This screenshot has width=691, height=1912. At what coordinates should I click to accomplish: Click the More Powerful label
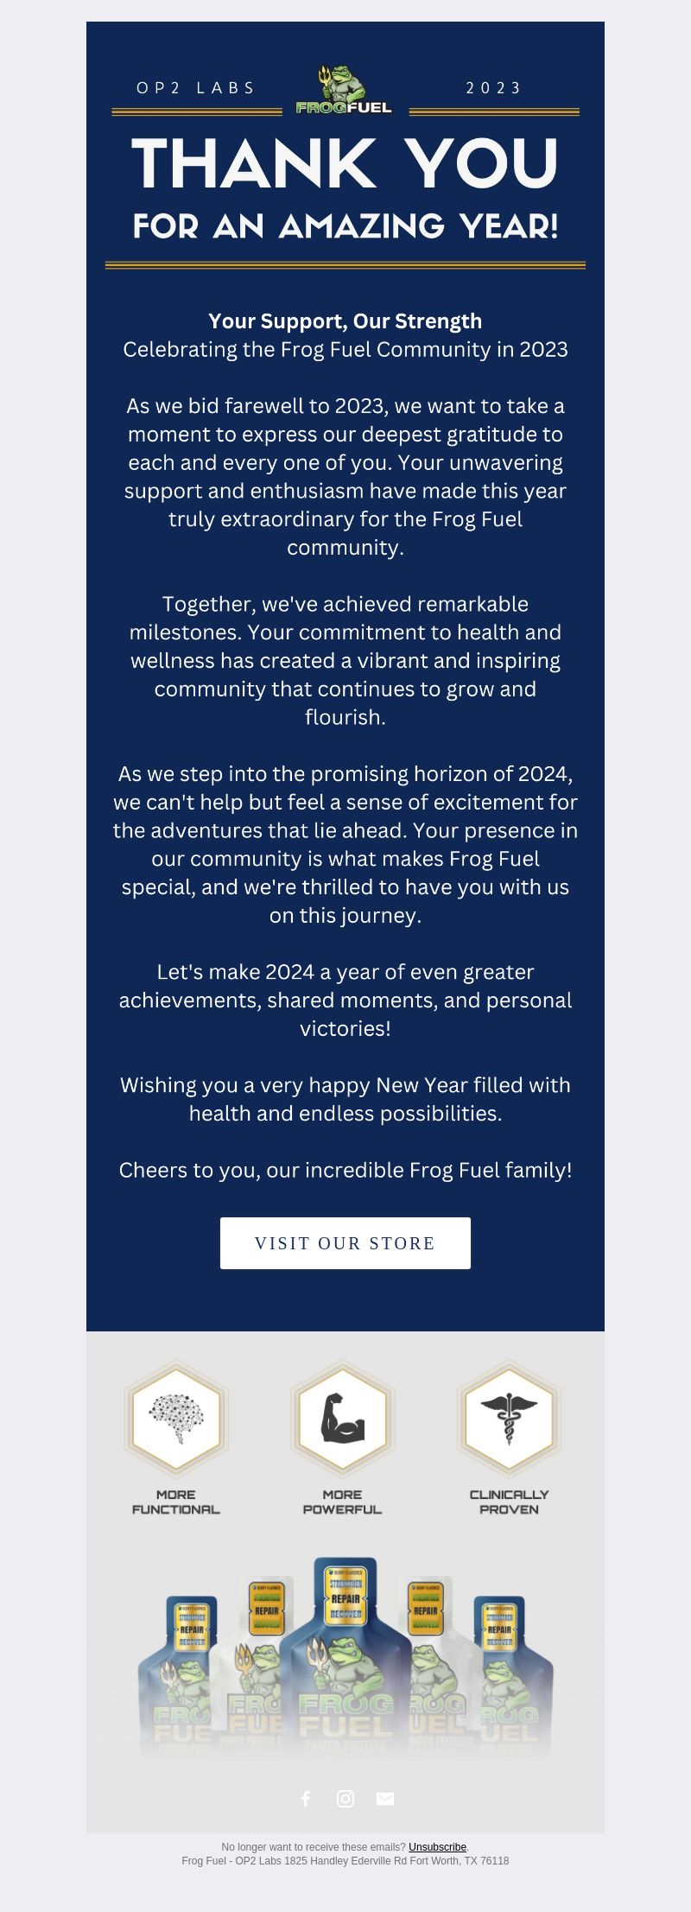[x=343, y=1502]
